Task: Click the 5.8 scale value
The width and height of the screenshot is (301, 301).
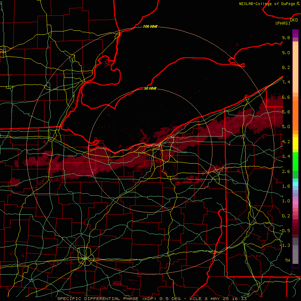Action: 286,112
